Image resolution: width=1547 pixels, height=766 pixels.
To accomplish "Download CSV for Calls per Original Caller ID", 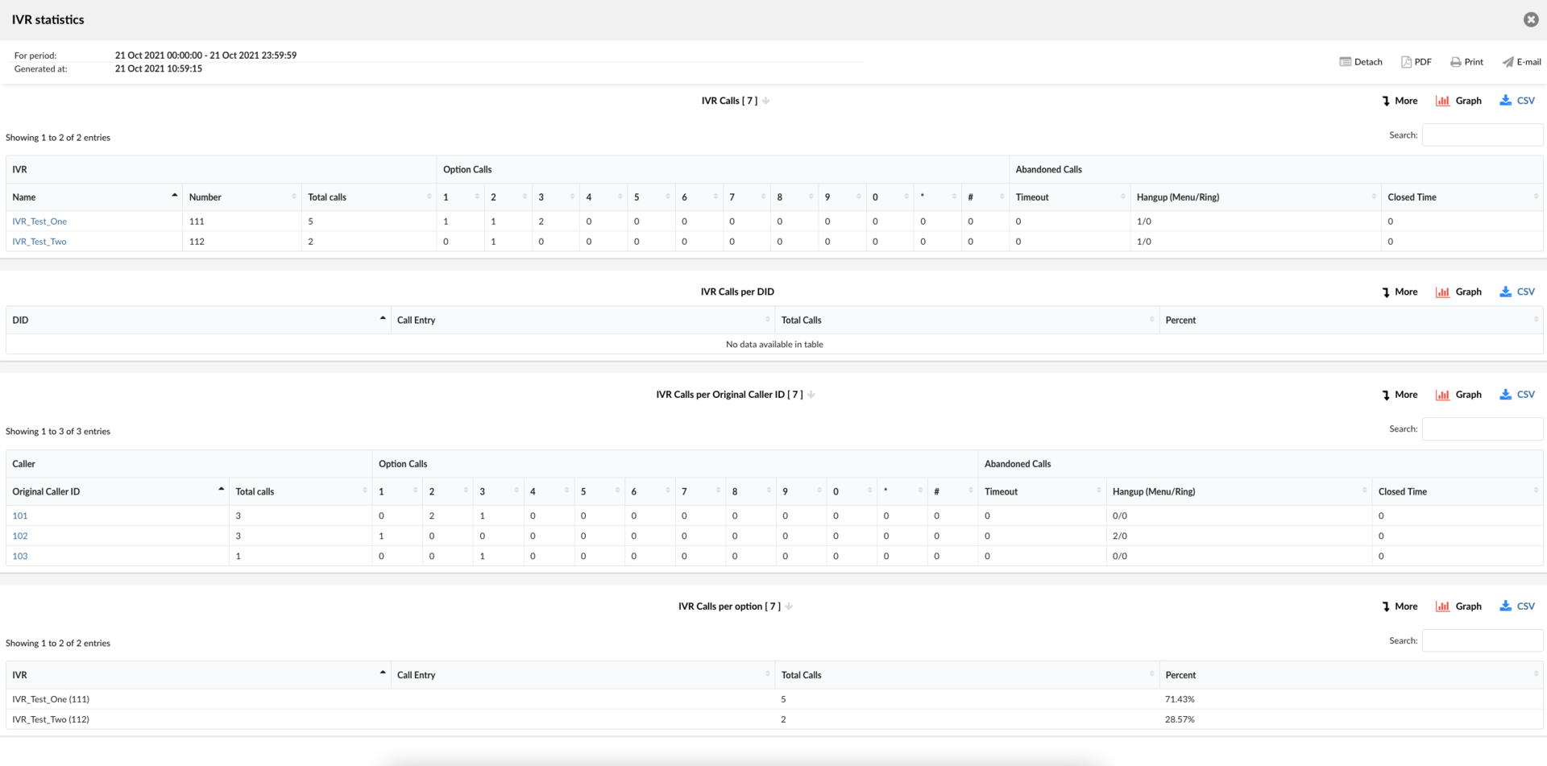I will coord(1517,395).
